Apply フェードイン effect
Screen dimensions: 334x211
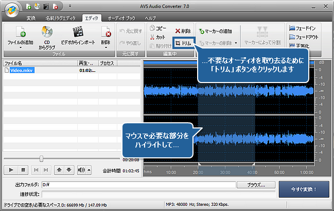point(302,28)
